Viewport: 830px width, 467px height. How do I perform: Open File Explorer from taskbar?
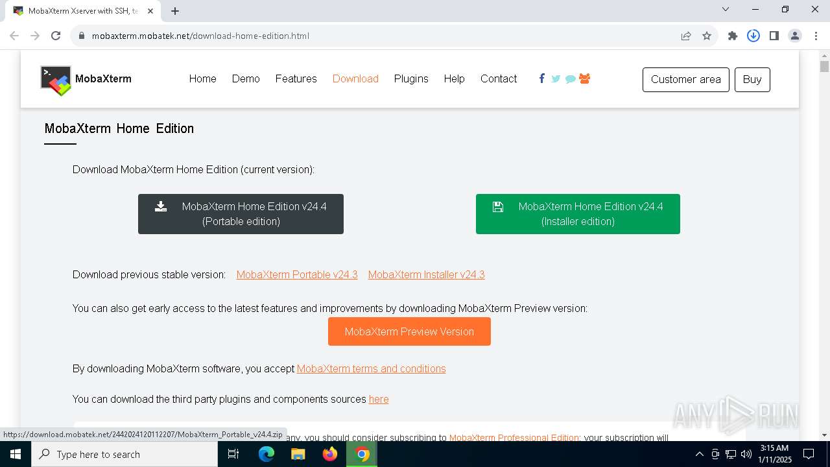click(x=298, y=454)
